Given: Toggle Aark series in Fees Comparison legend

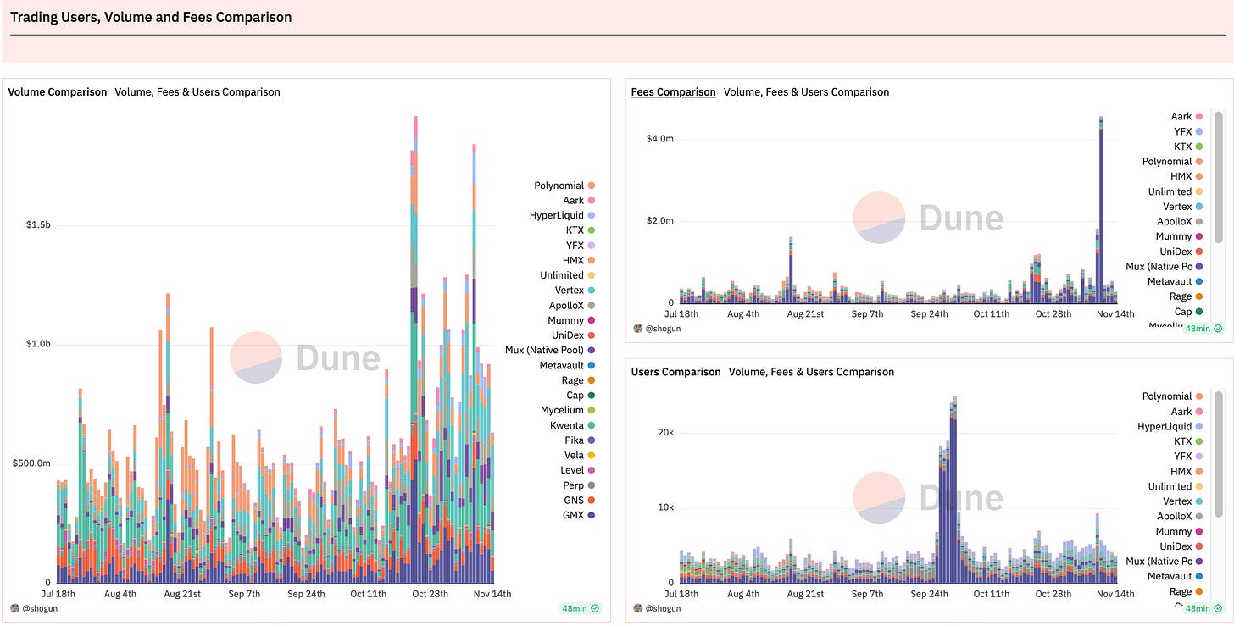Looking at the screenshot, I should [x=1187, y=116].
